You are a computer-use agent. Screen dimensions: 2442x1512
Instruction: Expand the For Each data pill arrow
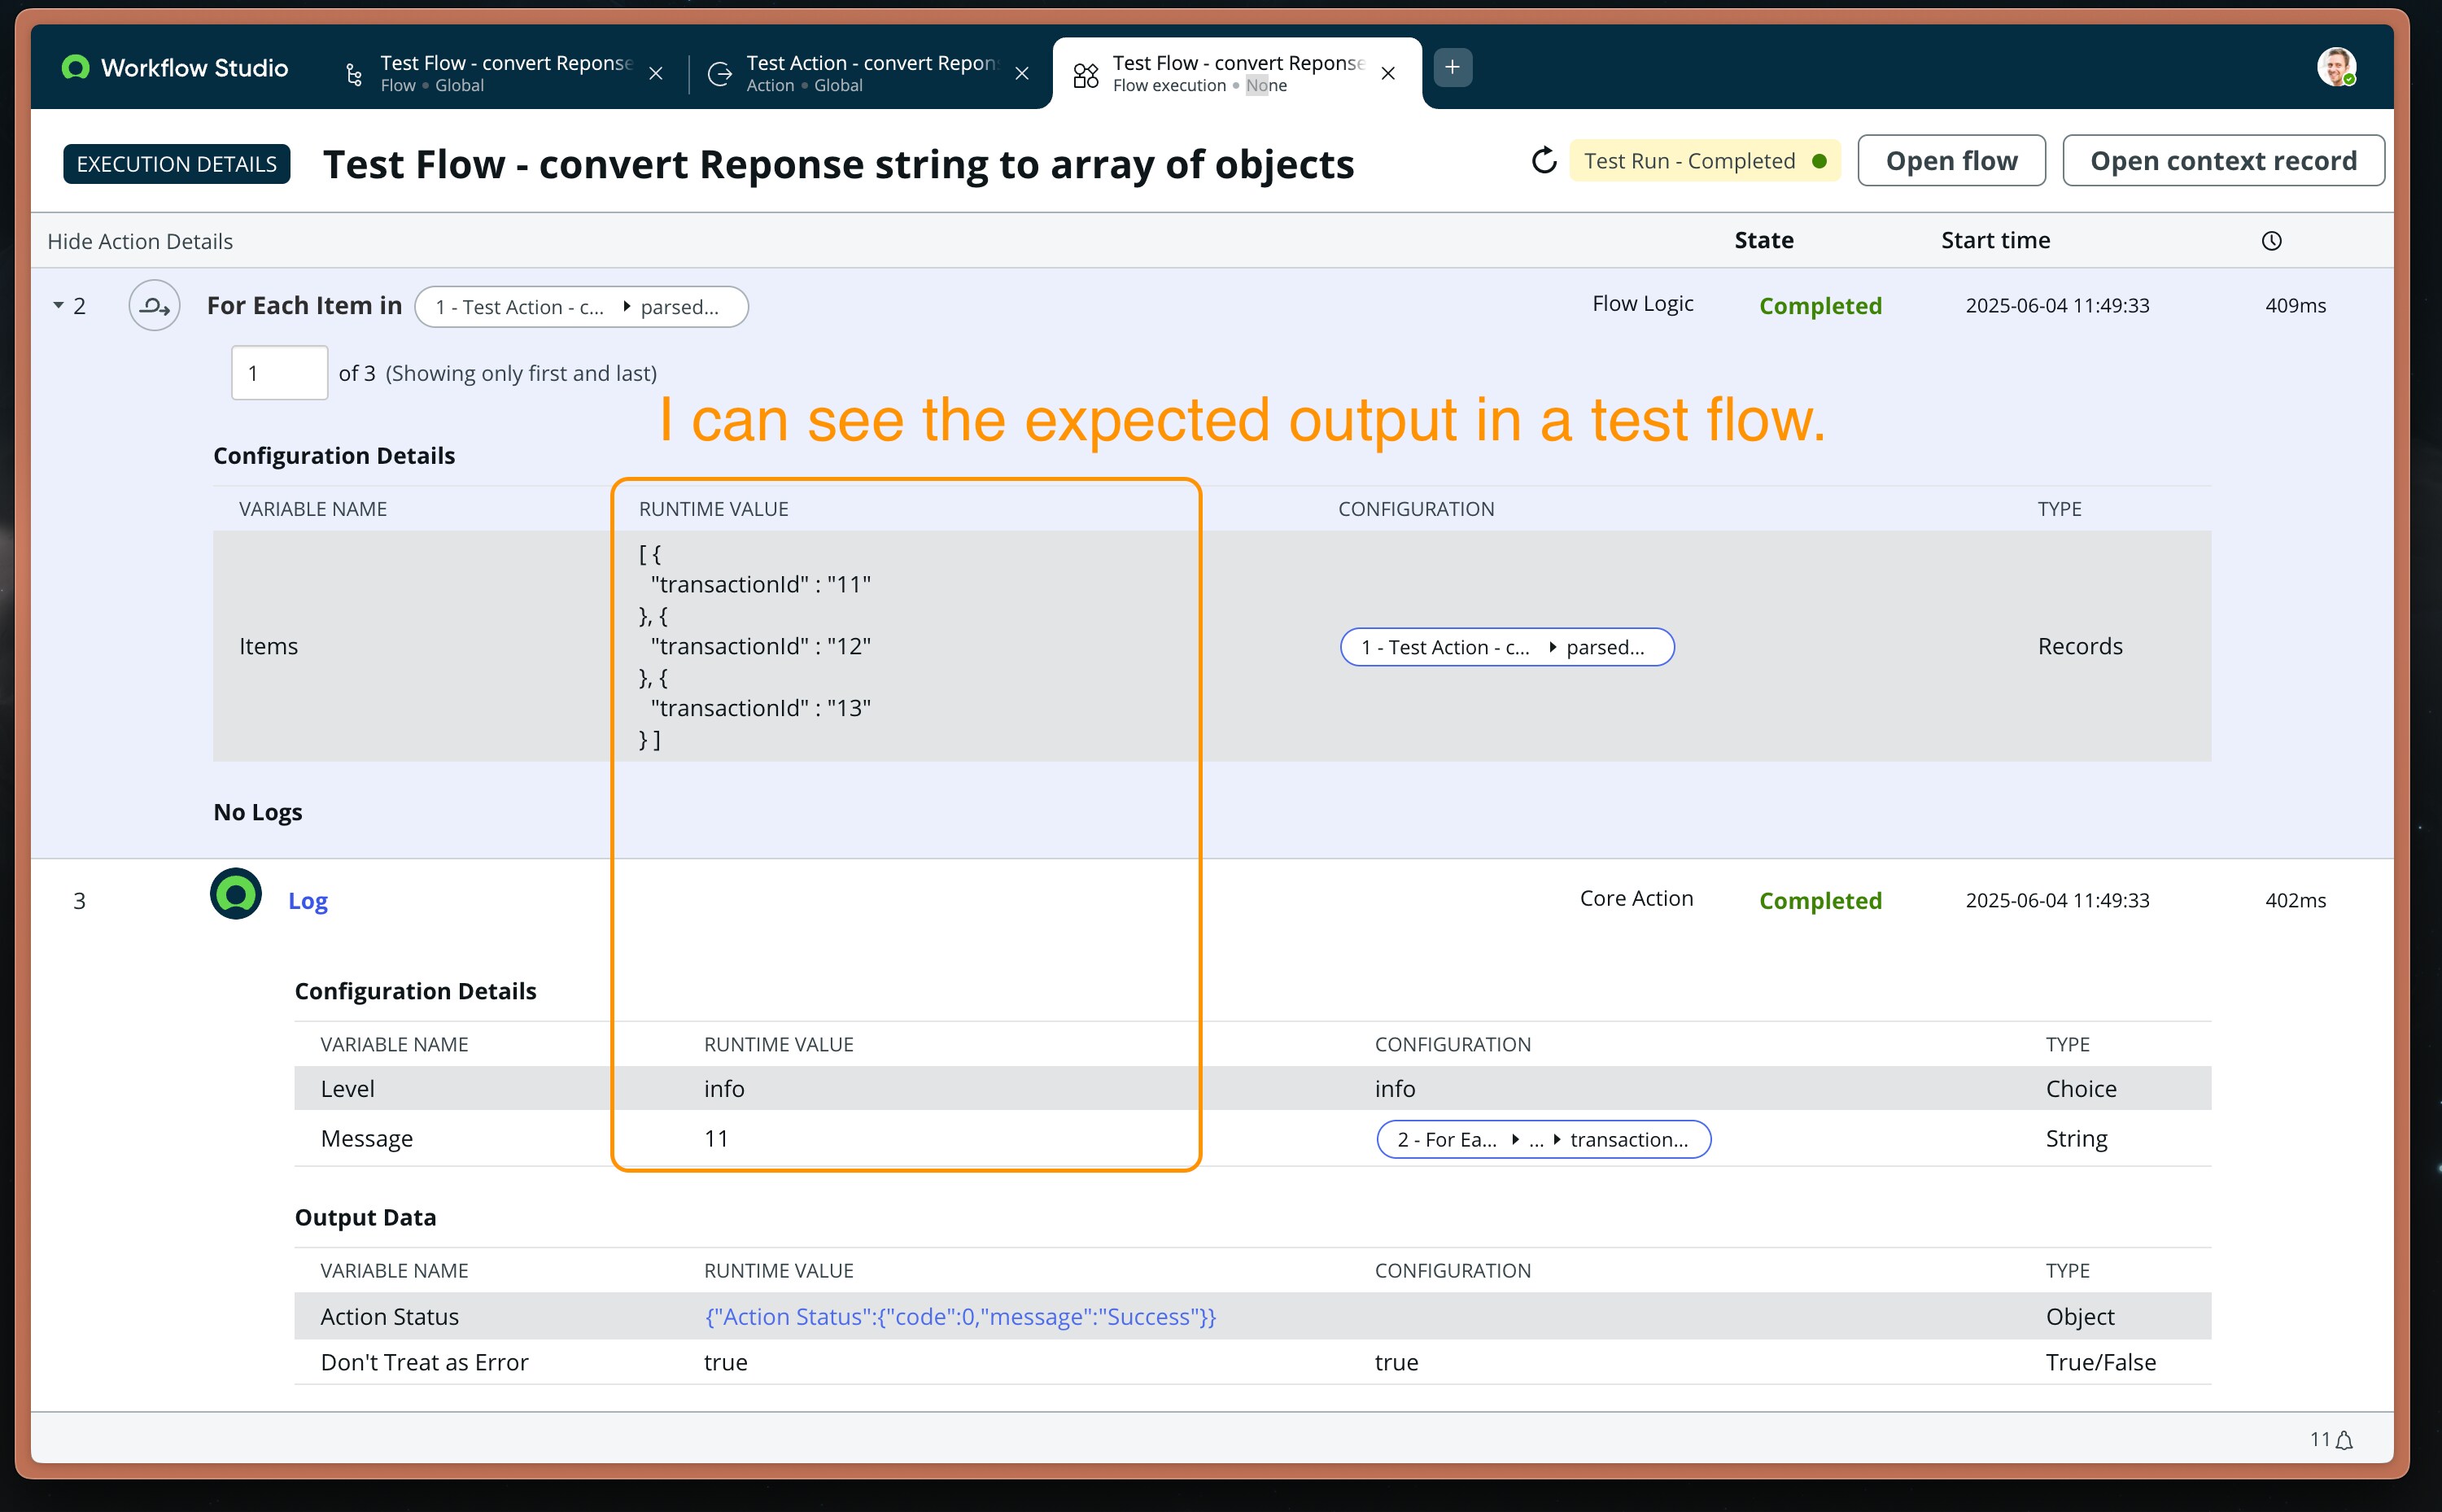click(626, 307)
